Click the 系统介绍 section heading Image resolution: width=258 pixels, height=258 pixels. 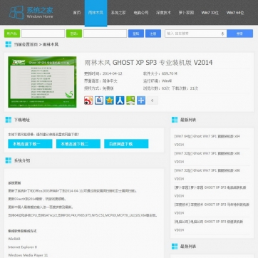click(x=22, y=160)
